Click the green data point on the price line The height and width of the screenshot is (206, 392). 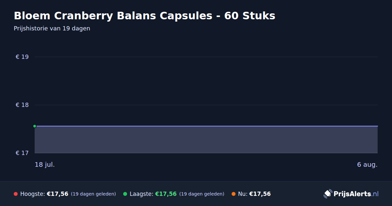35,126
